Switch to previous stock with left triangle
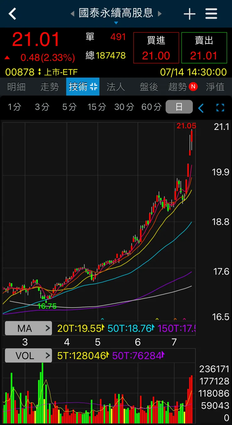 pos(72,14)
